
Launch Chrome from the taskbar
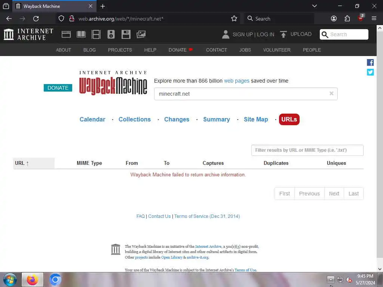(55, 280)
